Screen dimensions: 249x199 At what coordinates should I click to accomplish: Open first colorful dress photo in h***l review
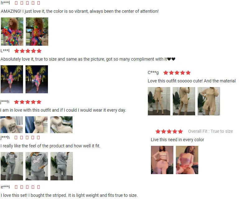click(12, 32)
